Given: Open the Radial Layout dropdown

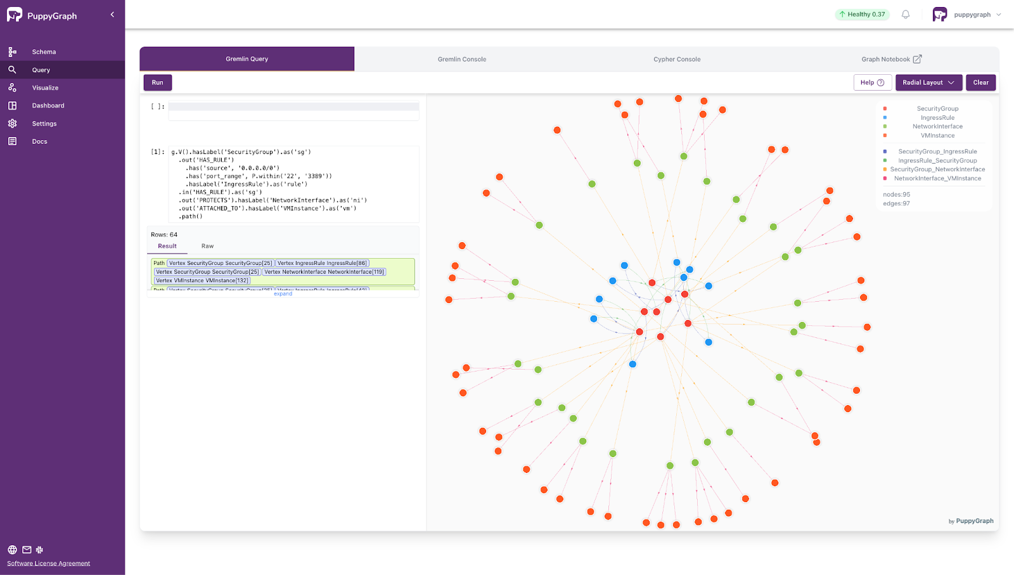Looking at the screenshot, I should click(x=928, y=82).
